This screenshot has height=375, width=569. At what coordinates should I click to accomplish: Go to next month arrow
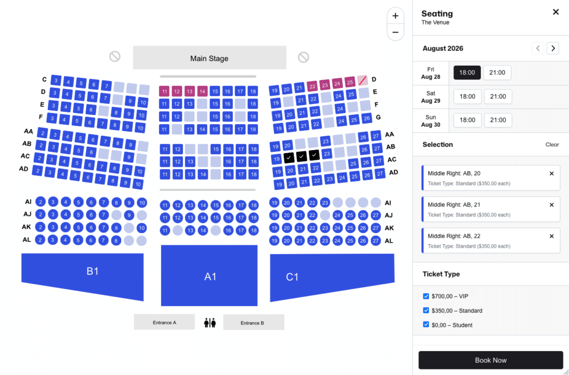pos(553,48)
